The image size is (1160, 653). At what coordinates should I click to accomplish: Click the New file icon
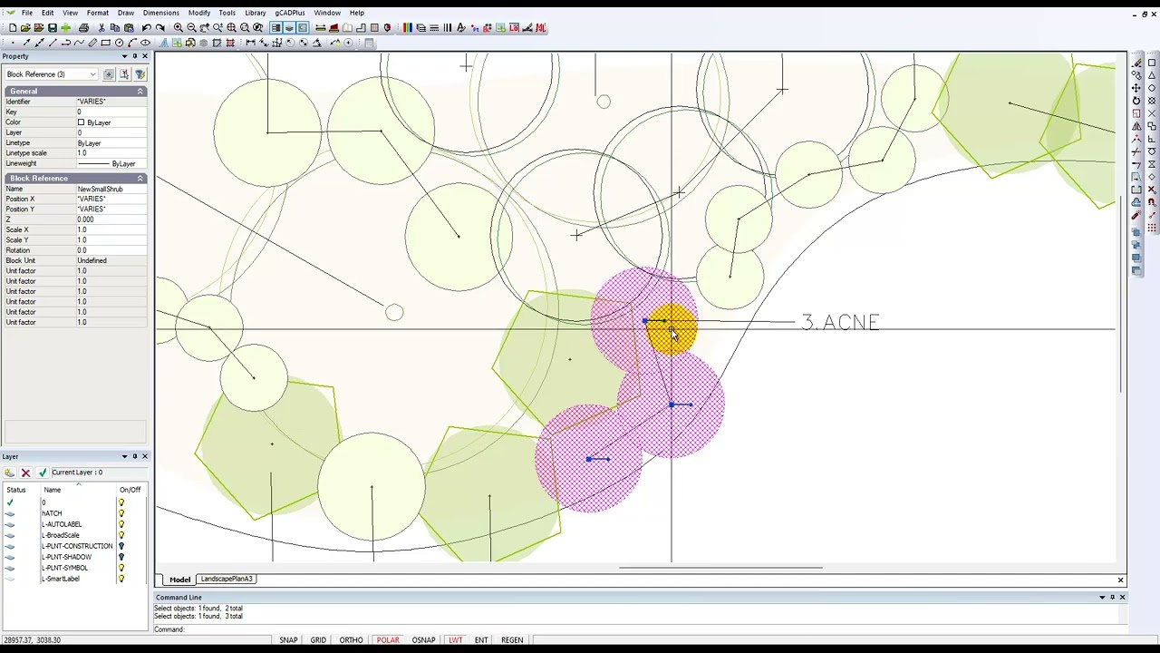click(13, 28)
